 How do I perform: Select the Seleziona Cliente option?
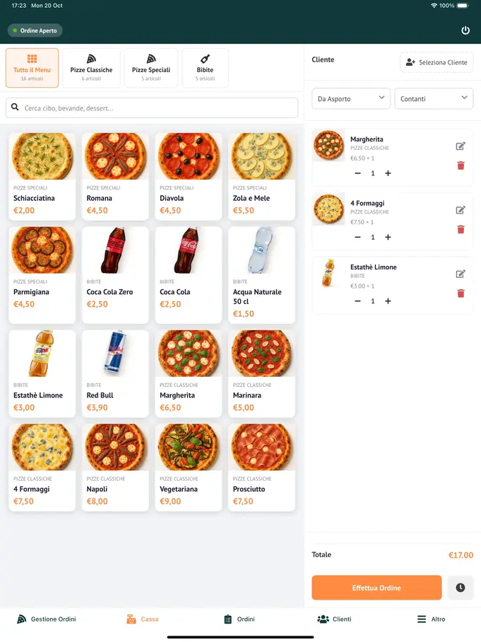(x=437, y=62)
